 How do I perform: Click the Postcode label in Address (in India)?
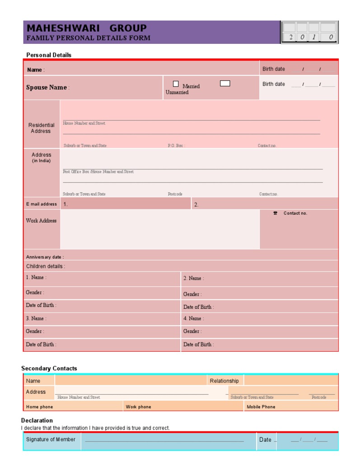click(175, 194)
